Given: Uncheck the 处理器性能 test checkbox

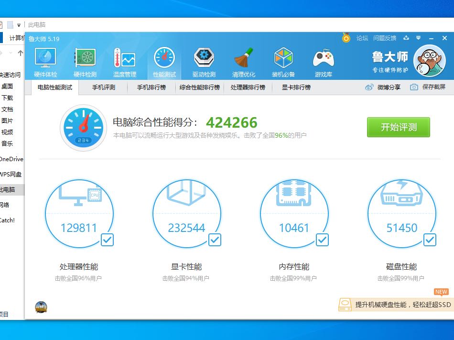Looking at the screenshot, I should tap(107, 240).
